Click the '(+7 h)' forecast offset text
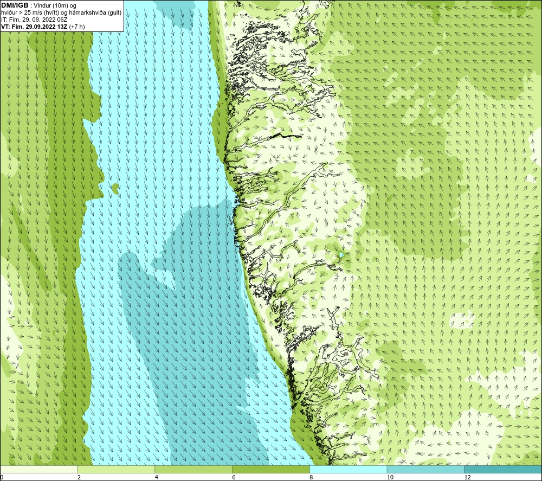The height and width of the screenshot is (481, 542). [77, 27]
